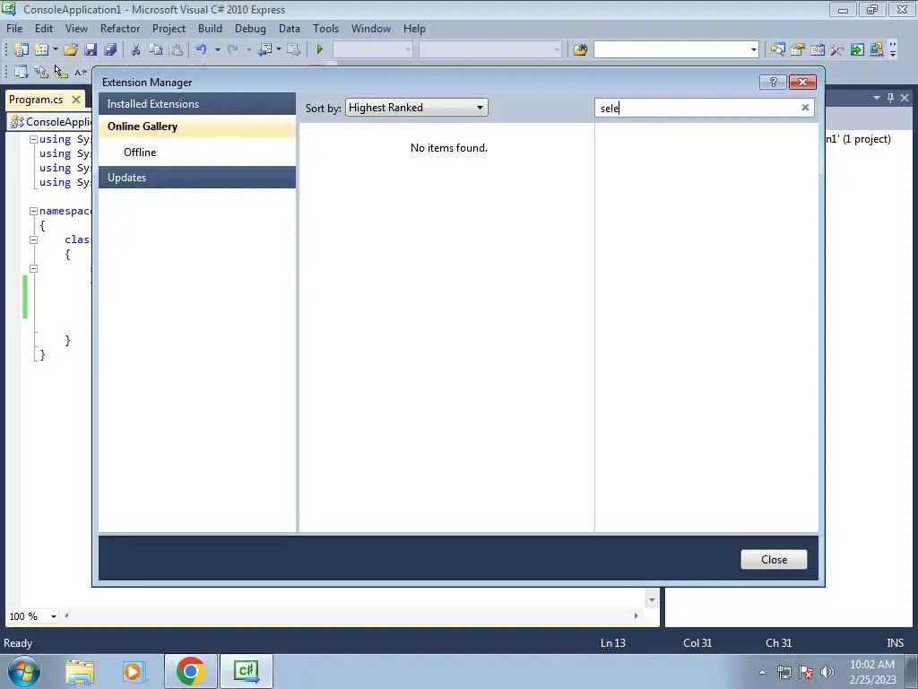This screenshot has width=918, height=689.
Task: Click the Copy icon in toolbar
Action: pyautogui.click(x=155, y=50)
